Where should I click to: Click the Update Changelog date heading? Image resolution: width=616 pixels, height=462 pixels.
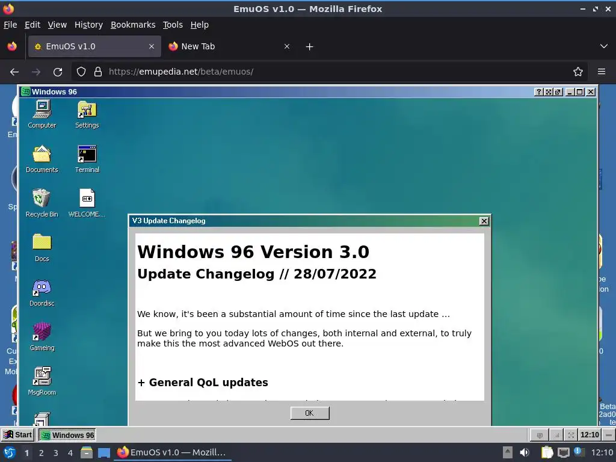[257, 274]
